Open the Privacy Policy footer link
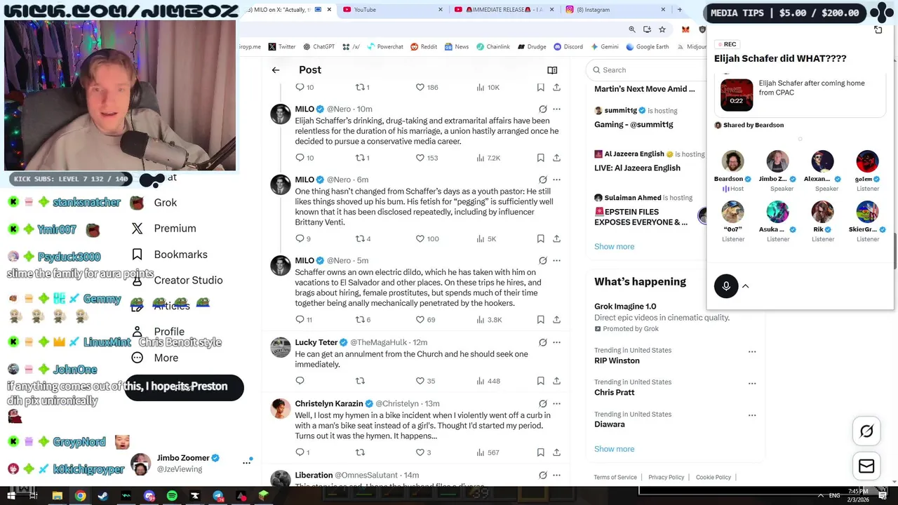The width and height of the screenshot is (898, 505). coord(666,478)
